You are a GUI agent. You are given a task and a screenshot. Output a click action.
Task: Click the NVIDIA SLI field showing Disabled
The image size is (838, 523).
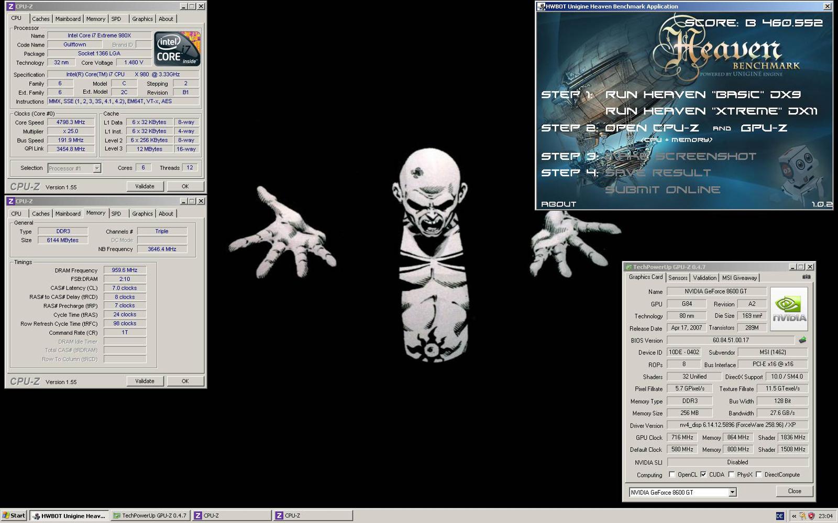[x=737, y=462]
